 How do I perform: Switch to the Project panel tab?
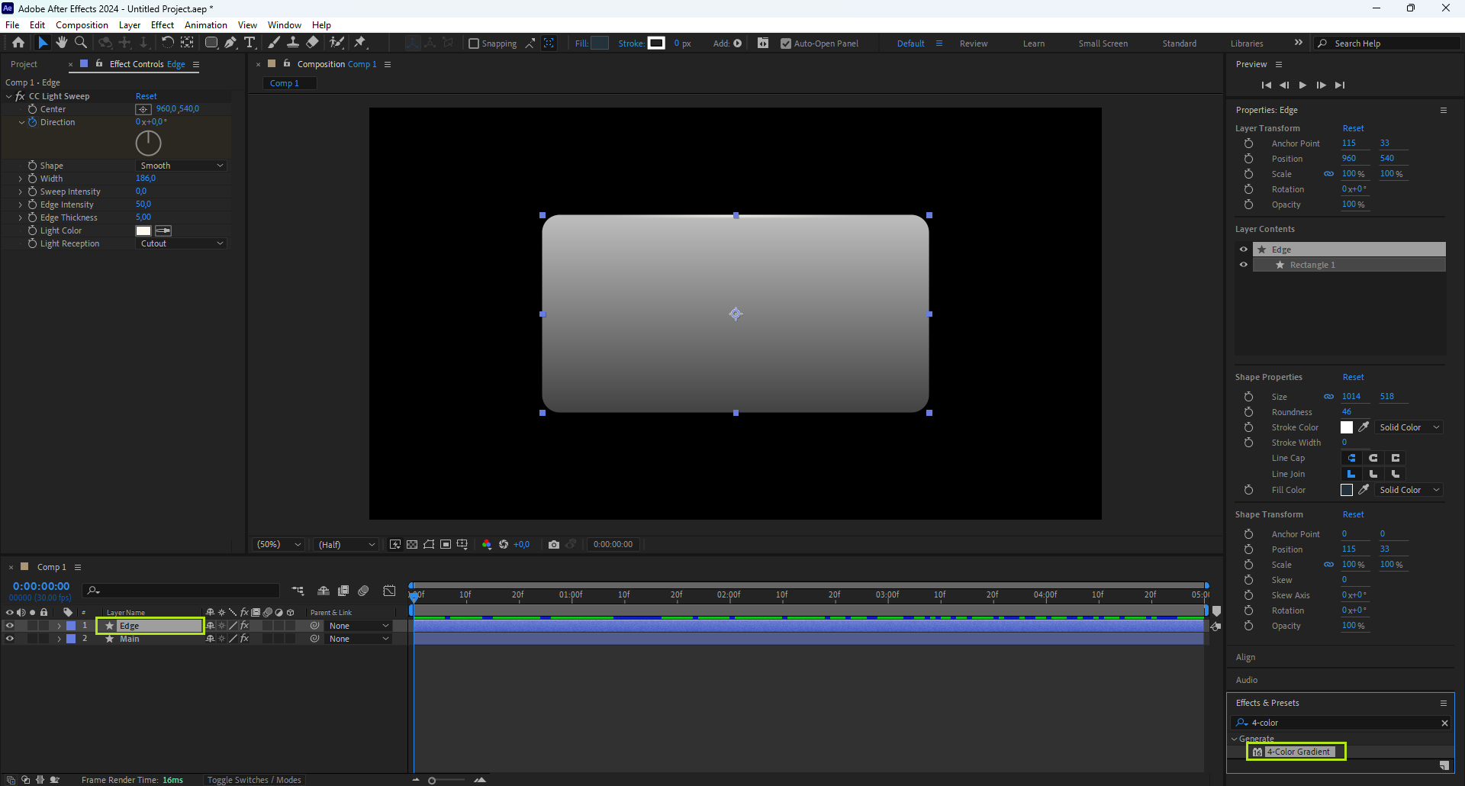pyautogui.click(x=24, y=64)
